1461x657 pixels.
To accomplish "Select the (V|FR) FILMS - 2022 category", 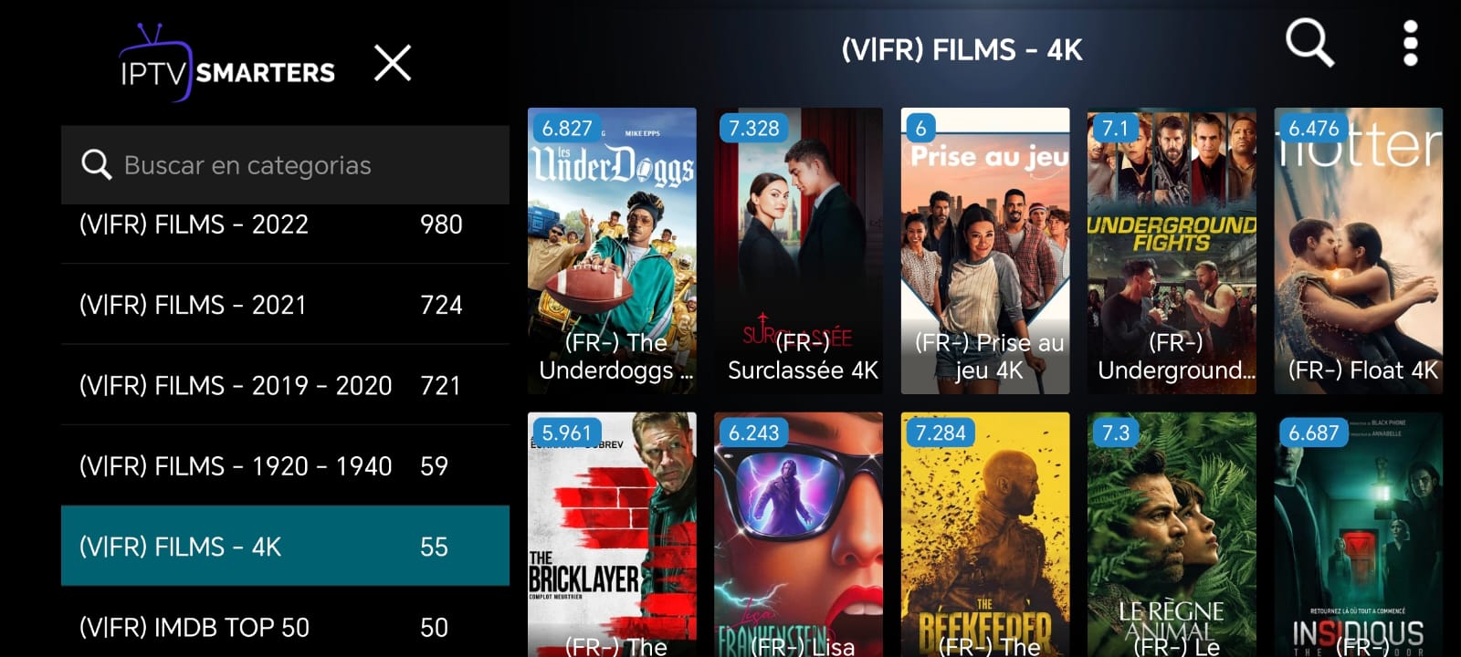I will (285, 224).
